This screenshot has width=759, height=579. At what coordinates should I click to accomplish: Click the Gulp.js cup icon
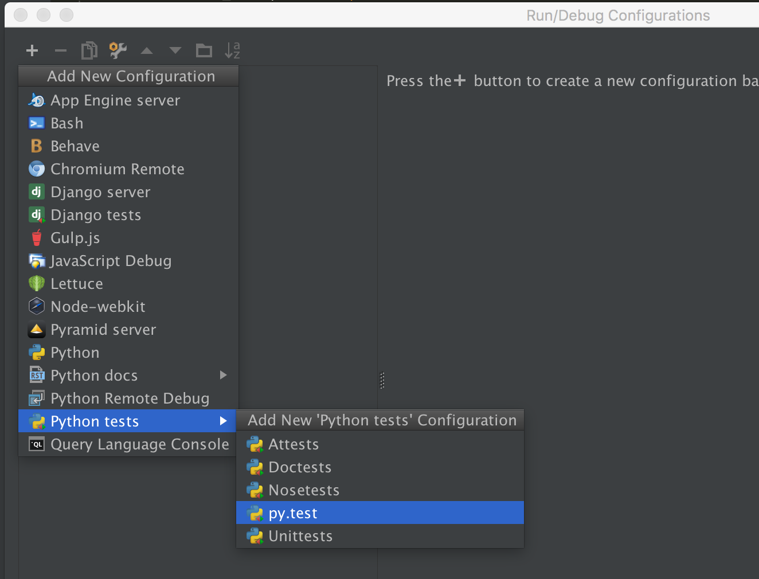(x=37, y=237)
